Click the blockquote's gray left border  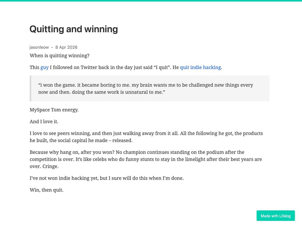(30, 88)
